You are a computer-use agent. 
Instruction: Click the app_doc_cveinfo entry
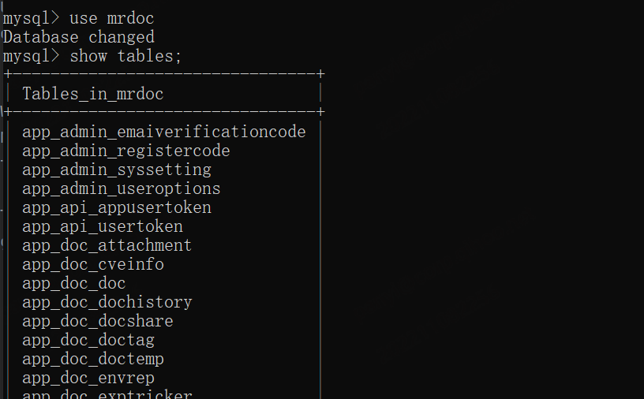(x=93, y=264)
